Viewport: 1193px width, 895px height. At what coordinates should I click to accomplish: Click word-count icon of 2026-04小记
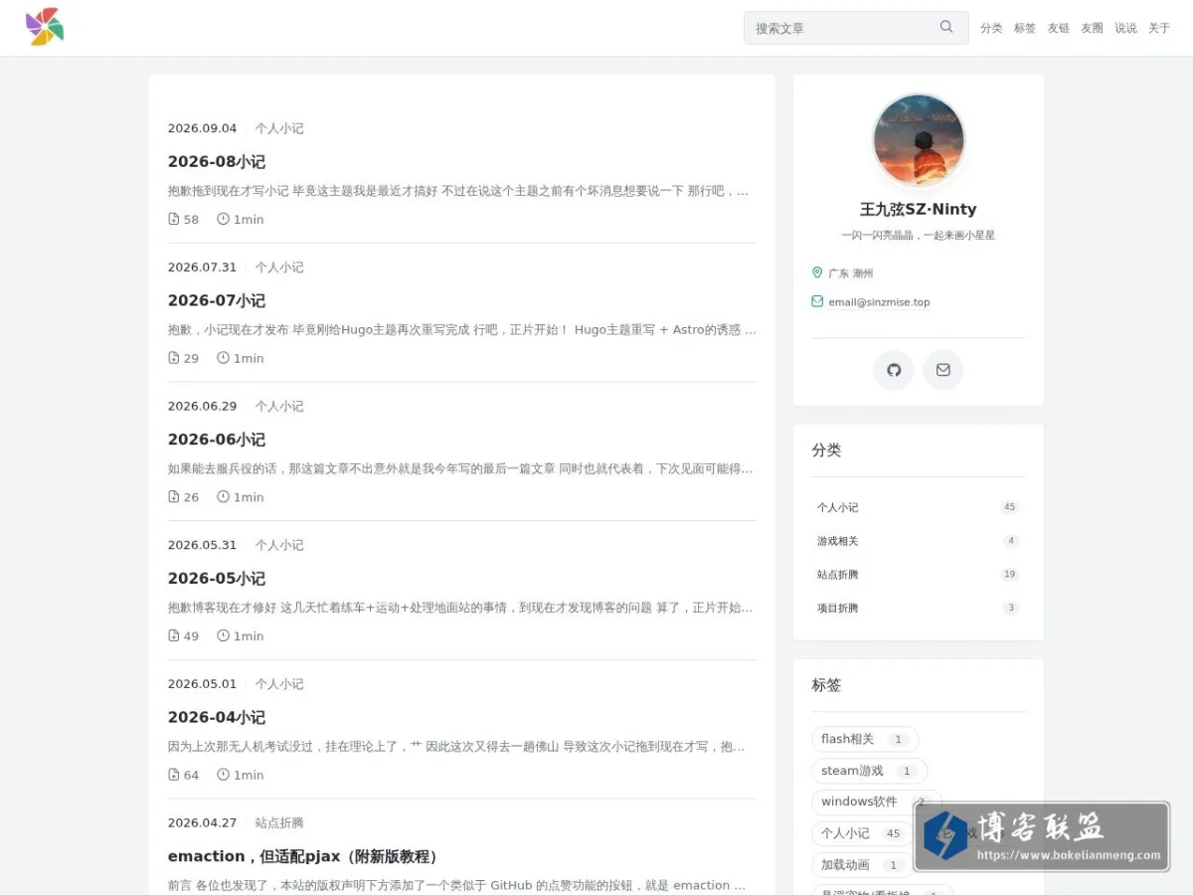point(174,775)
